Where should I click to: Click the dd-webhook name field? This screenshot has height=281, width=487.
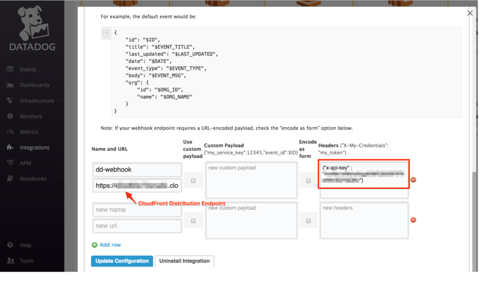point(137,170)
